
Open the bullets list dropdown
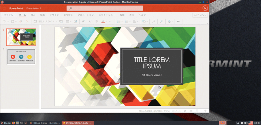(x=122, y=21)
